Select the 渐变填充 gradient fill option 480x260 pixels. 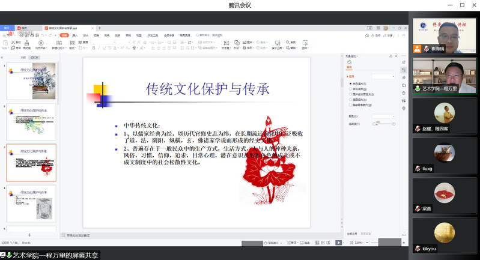click(x=351, y=89)
